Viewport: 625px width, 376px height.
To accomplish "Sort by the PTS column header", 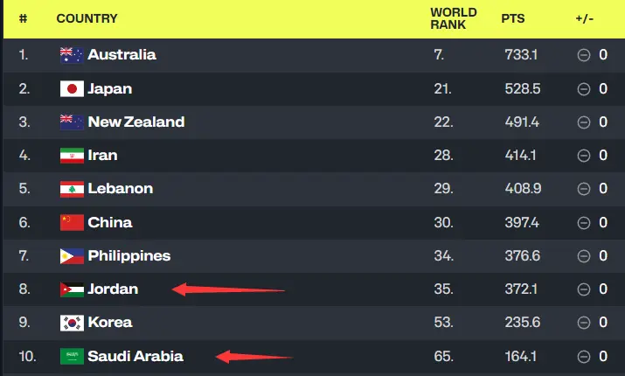I will coord(513,18).
